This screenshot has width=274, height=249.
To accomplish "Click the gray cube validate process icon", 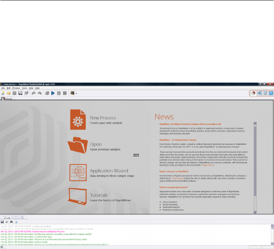I will (47, 93).
